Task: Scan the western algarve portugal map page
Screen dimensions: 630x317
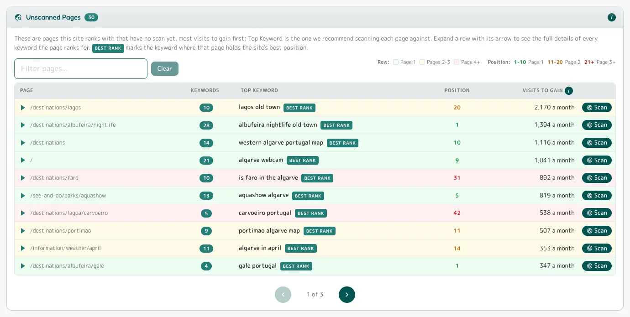Action: coord(597,143)
